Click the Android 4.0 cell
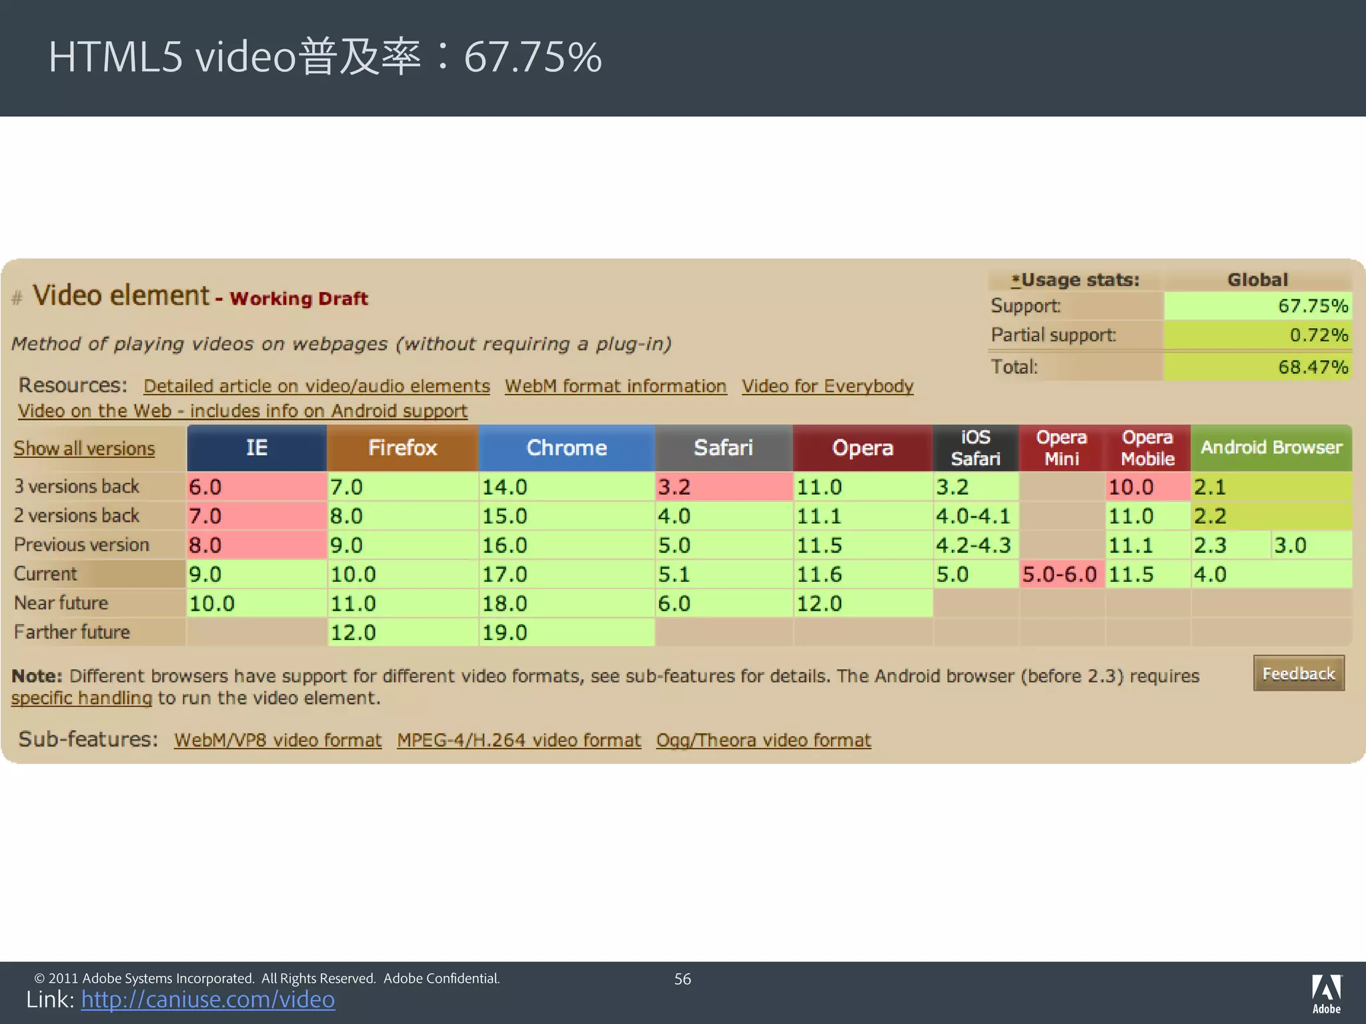This screenshot has height=1024, width=1366. pos(1272,574)
